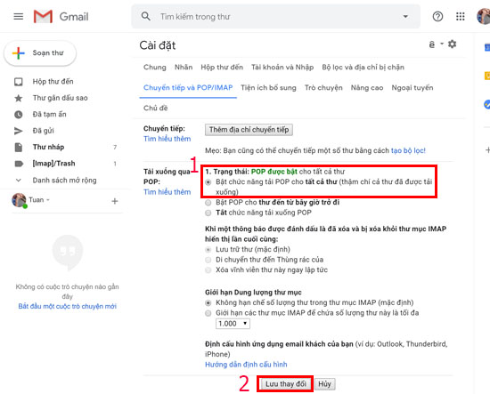Select Bật POP cho thư đến từ bây giờ

(x=208, y=203)
